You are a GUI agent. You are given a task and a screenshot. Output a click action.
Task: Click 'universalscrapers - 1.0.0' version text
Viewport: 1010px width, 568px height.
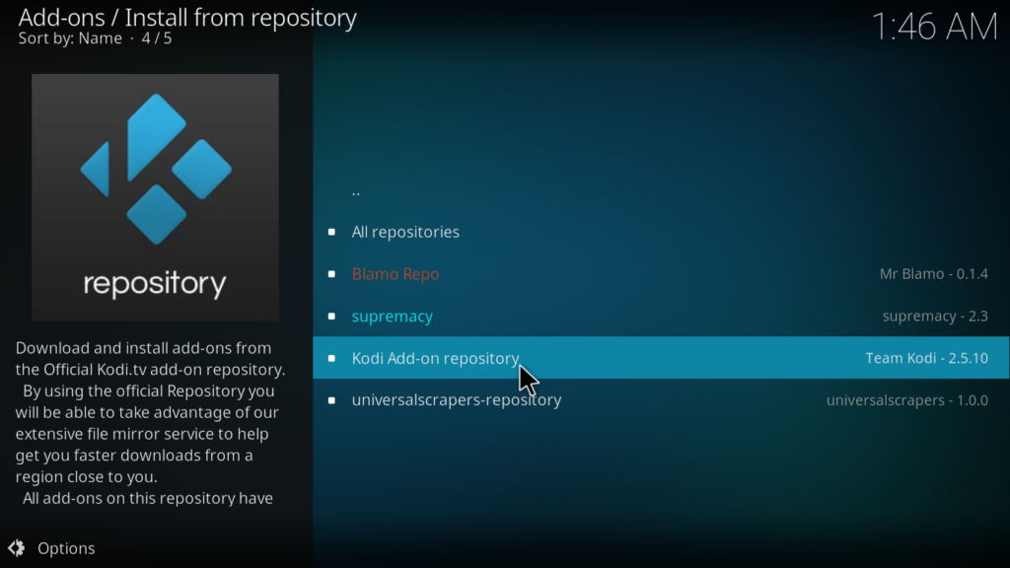tap(907, 400)
